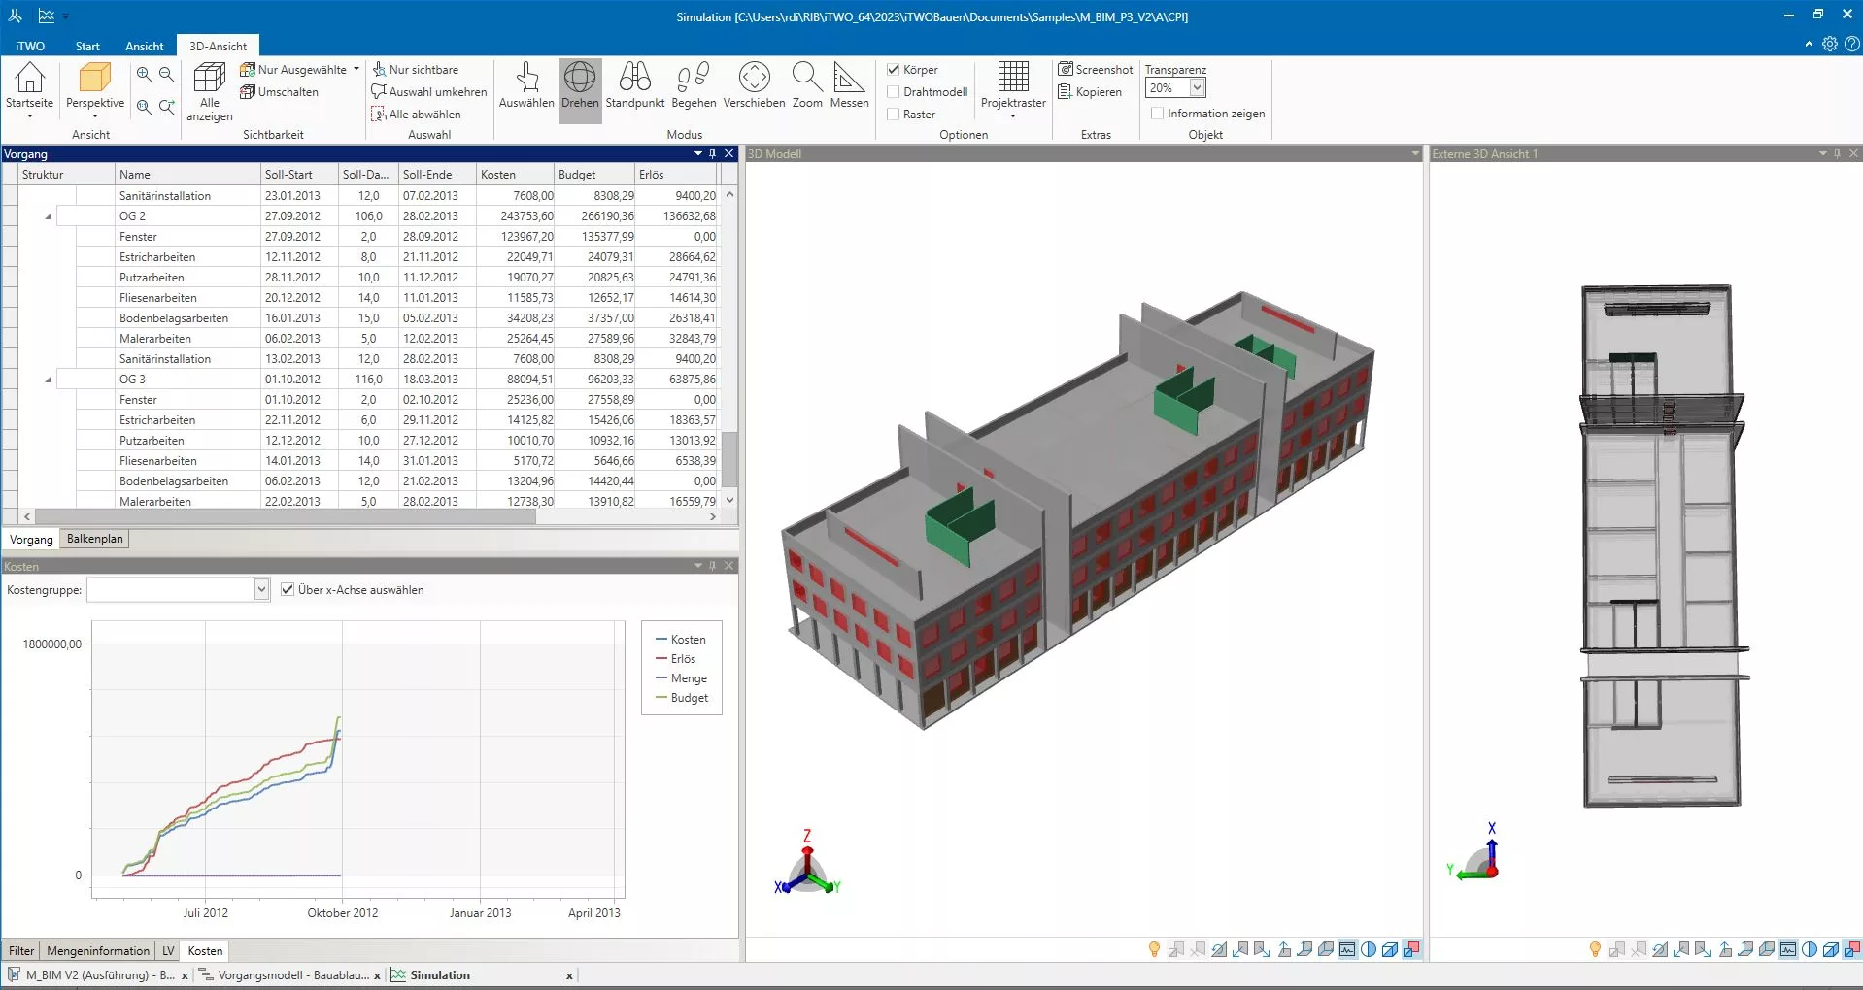Choose the Standpunkt binoculars tool

[x=635, y=87]
